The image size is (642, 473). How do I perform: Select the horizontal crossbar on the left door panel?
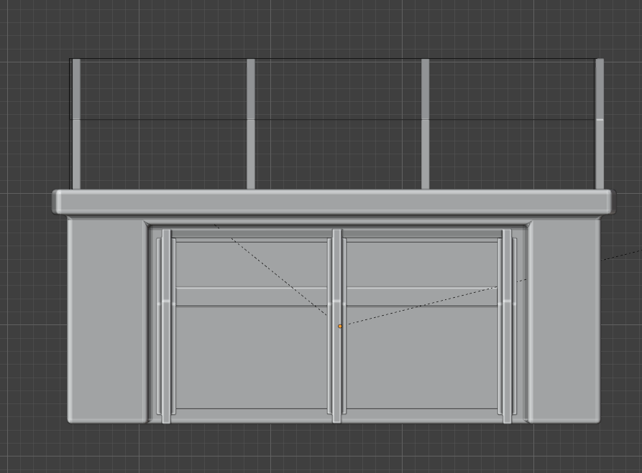[x=252, y=296]
